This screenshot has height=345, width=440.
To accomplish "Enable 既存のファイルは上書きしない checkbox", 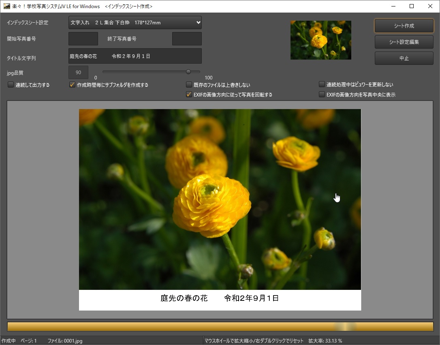I will coord(189,84).
